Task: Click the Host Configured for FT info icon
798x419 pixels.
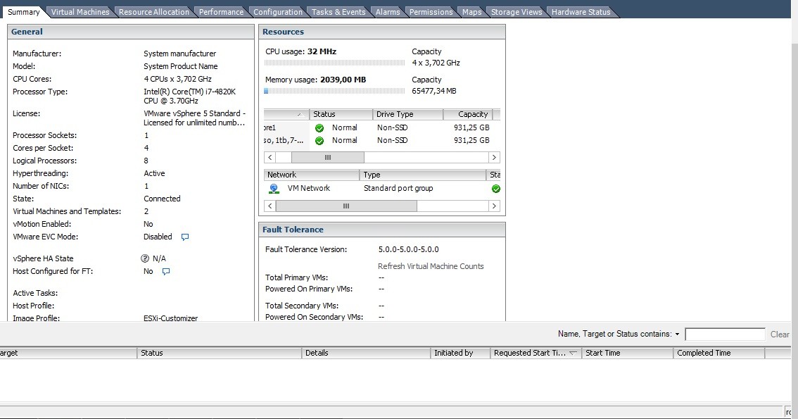Action: [166, 272]
